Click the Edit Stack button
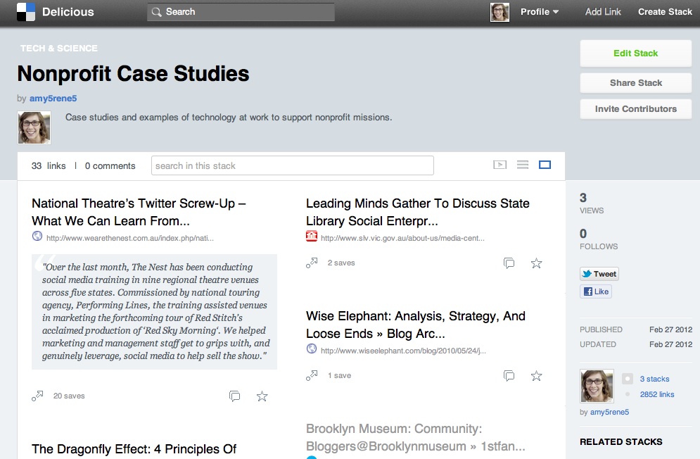The image size is (700, 459). pos(636,54)
